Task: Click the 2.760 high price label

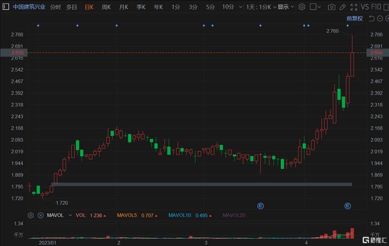Action: [332, 31]
